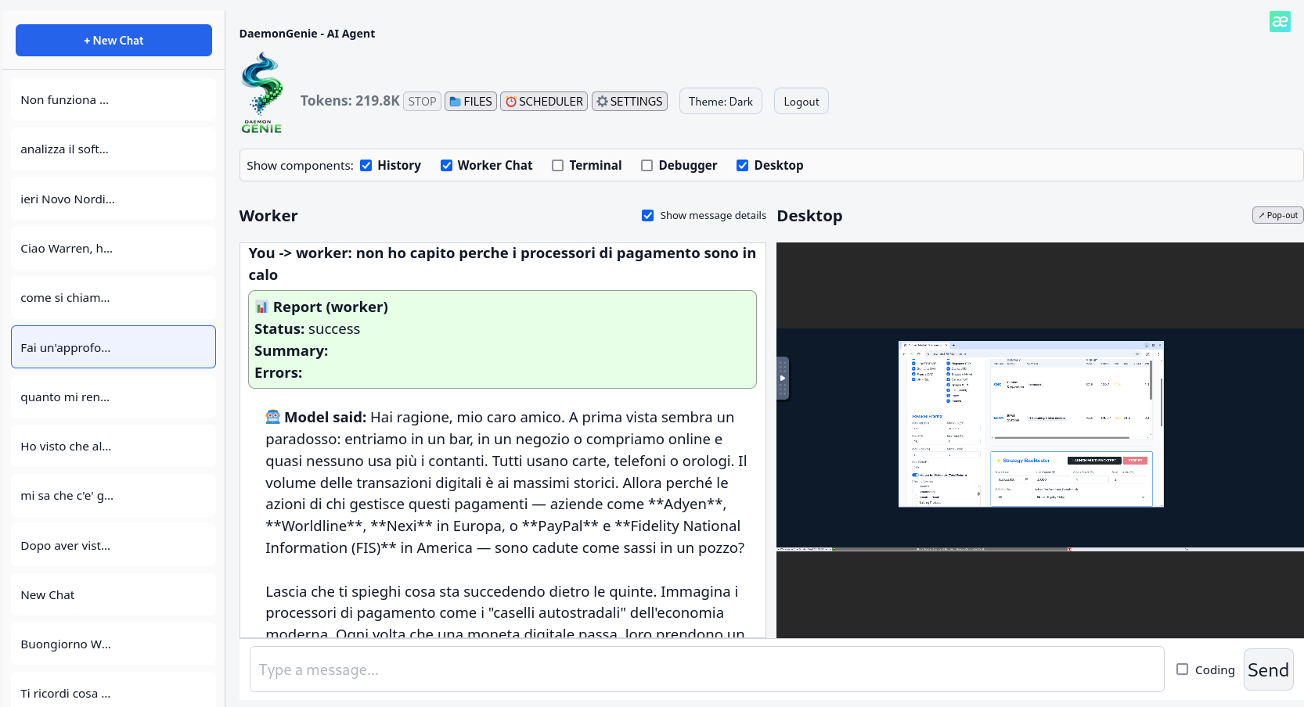Screen dimensions: 1304x707
Task: Toggle theme using Theme: Dark button
Action: coord(719,101)
